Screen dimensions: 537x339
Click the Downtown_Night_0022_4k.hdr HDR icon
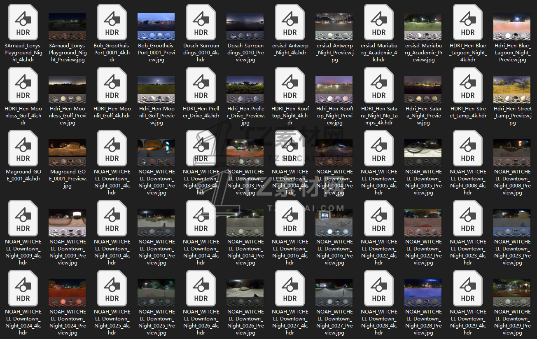(x=379, y=218)
